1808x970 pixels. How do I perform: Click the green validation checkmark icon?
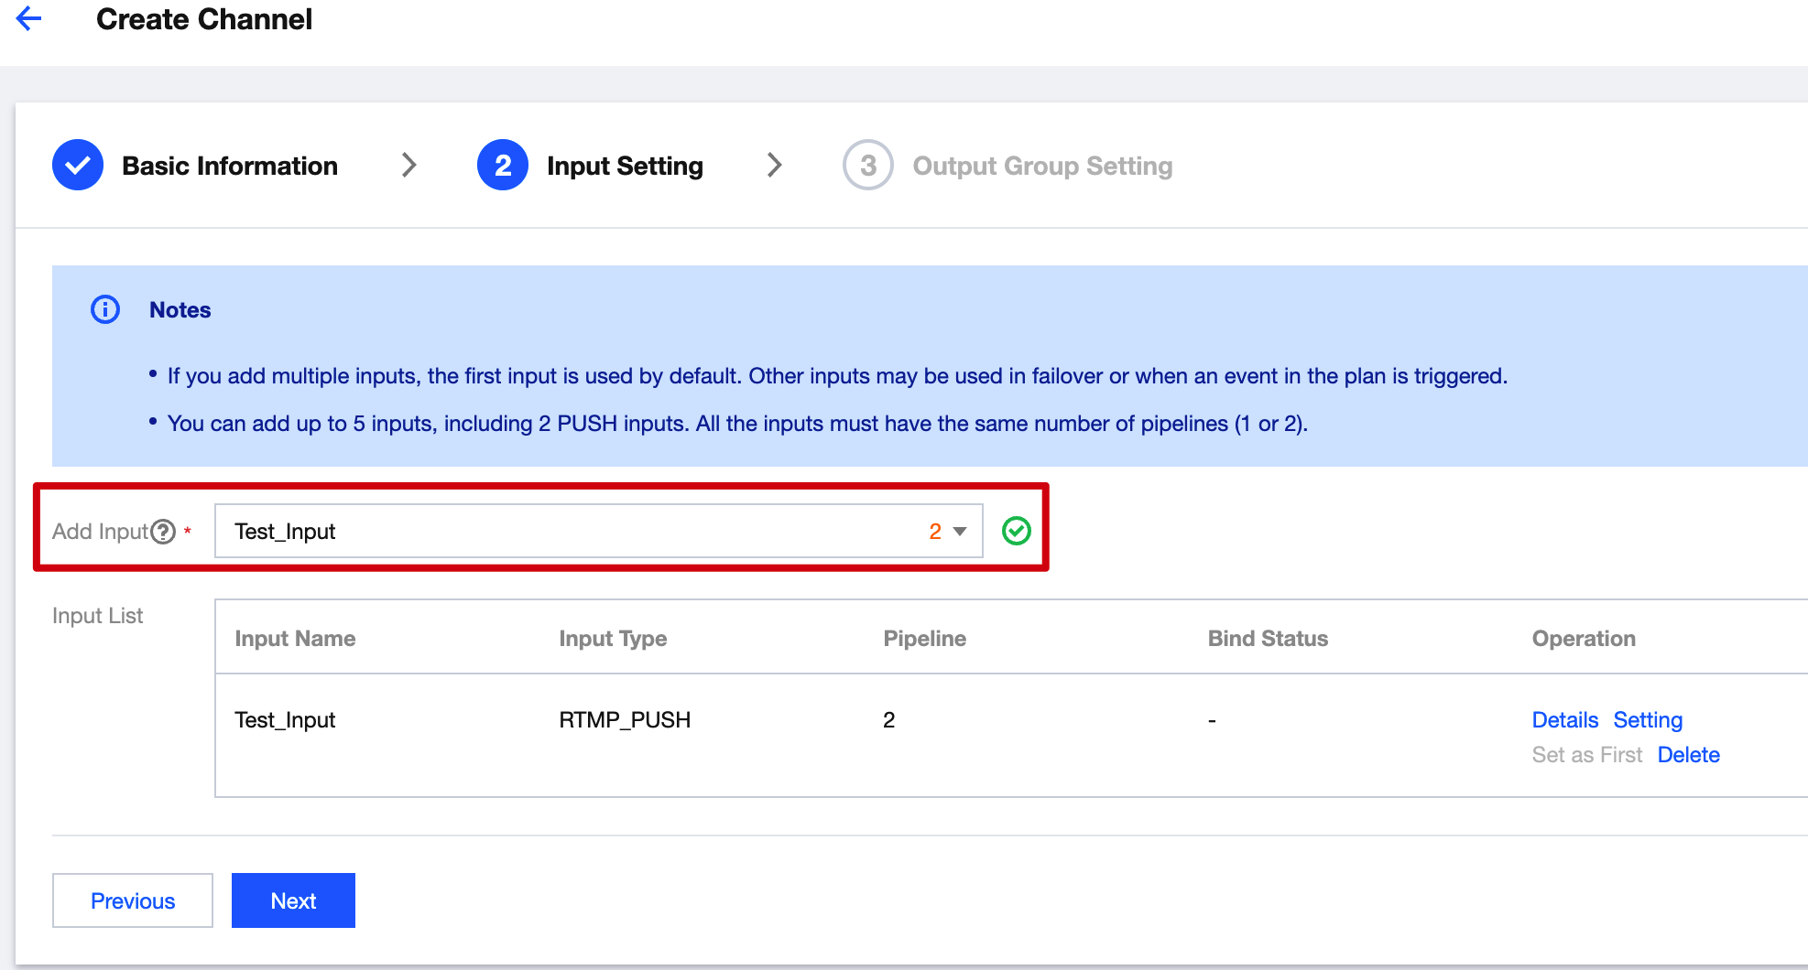(x=1016, y=531)
